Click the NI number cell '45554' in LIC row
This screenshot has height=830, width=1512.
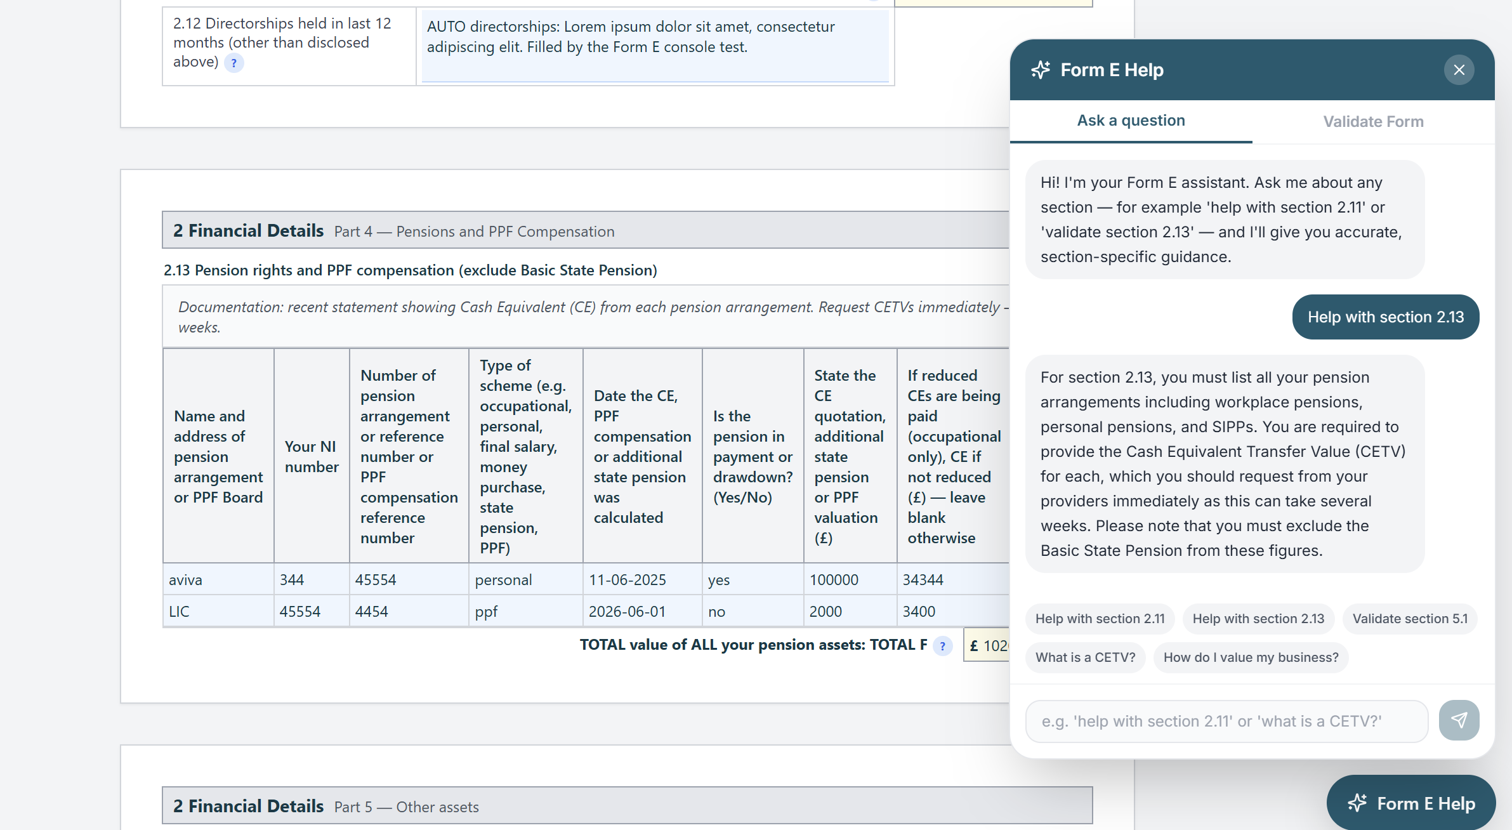click(x=312, y=611)
